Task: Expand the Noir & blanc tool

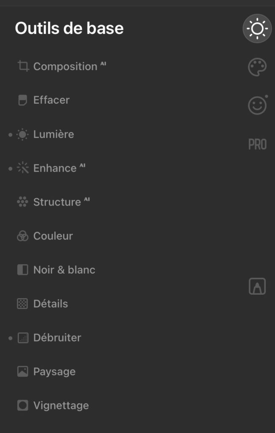Action: (64, 270)
